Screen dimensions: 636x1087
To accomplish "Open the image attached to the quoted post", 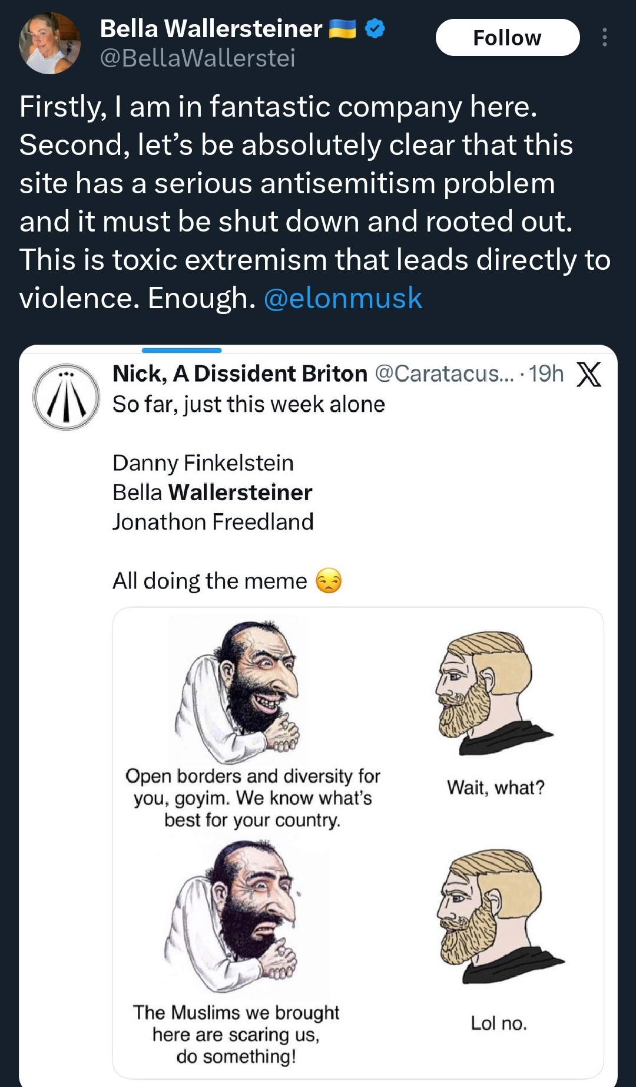I will point(358,842).
